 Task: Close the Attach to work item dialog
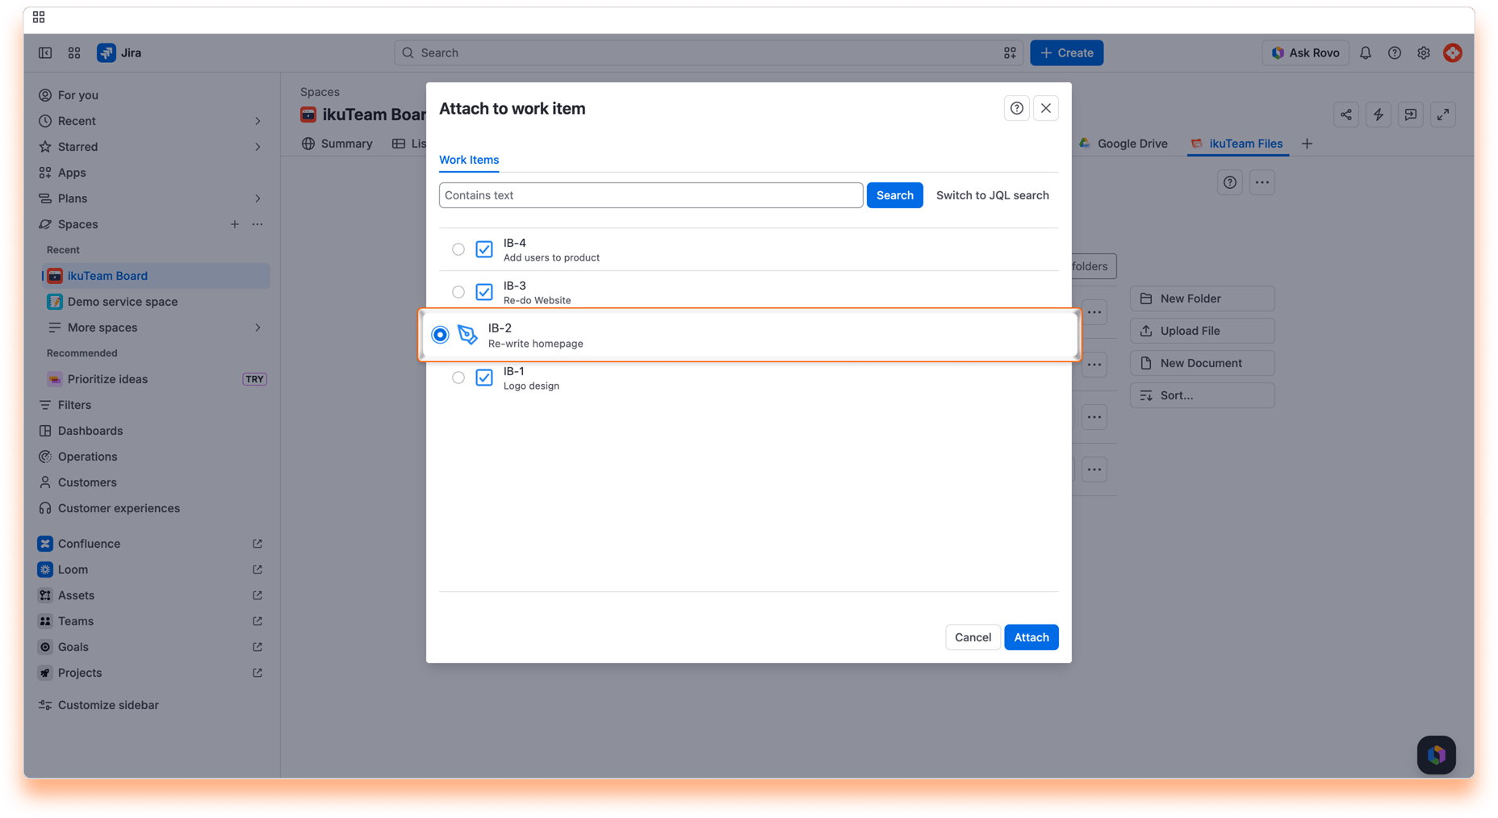(x=1045, y=108)
